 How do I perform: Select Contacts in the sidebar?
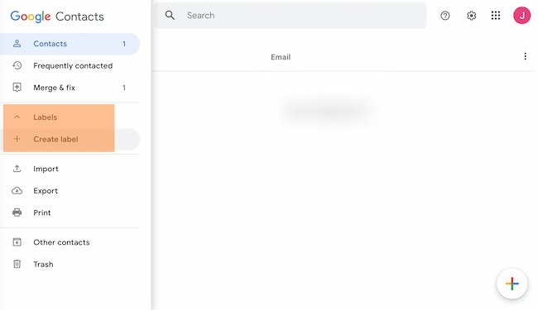click(x=70, y=44)
